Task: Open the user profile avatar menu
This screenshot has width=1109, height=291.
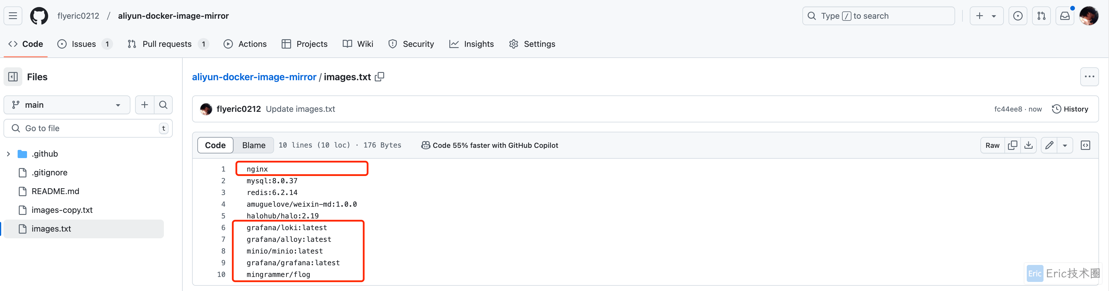Action: click(x=1089, y=16)
